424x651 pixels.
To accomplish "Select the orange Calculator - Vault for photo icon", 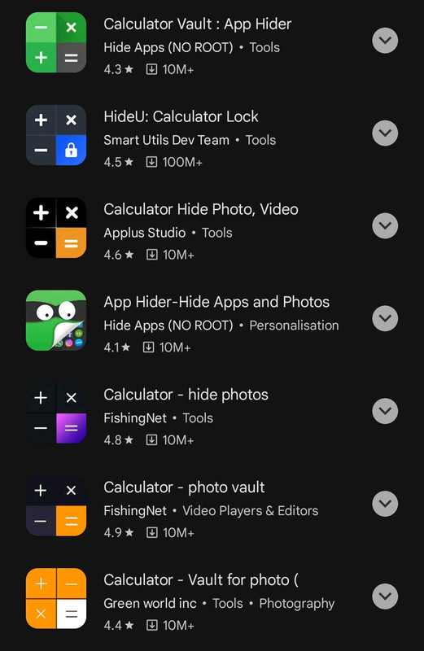I will [56, 598].
